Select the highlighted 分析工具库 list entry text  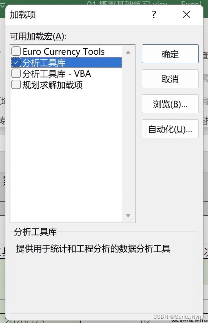pyautogui.click(x=44, y=63)
